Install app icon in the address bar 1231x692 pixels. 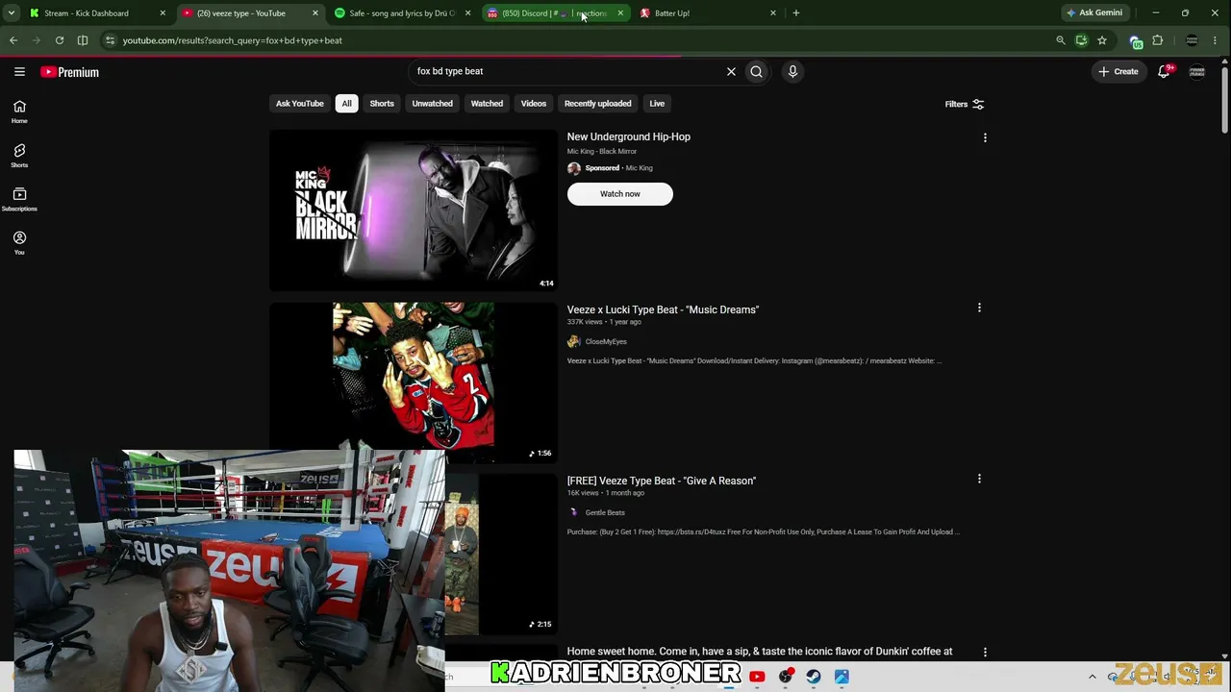point(1082,40)
